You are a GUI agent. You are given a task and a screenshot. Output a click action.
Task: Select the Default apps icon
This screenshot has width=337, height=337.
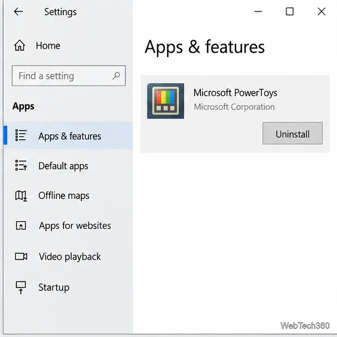(21, 165)
